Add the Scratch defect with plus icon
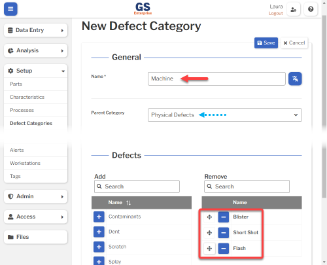 pos(99,247)
